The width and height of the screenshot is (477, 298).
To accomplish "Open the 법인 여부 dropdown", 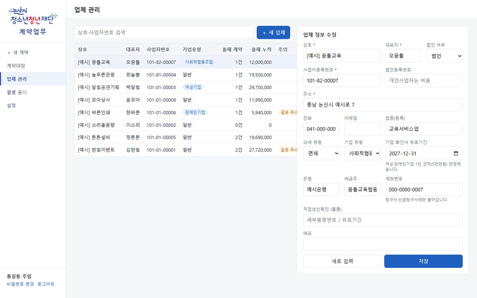I will click(x=444, y=56).
